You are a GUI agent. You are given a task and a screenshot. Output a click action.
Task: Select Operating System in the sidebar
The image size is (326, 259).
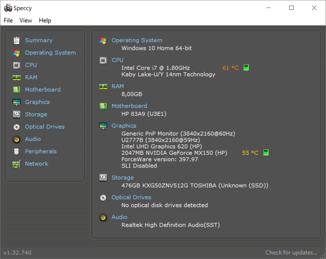click(x=50, y=53)
